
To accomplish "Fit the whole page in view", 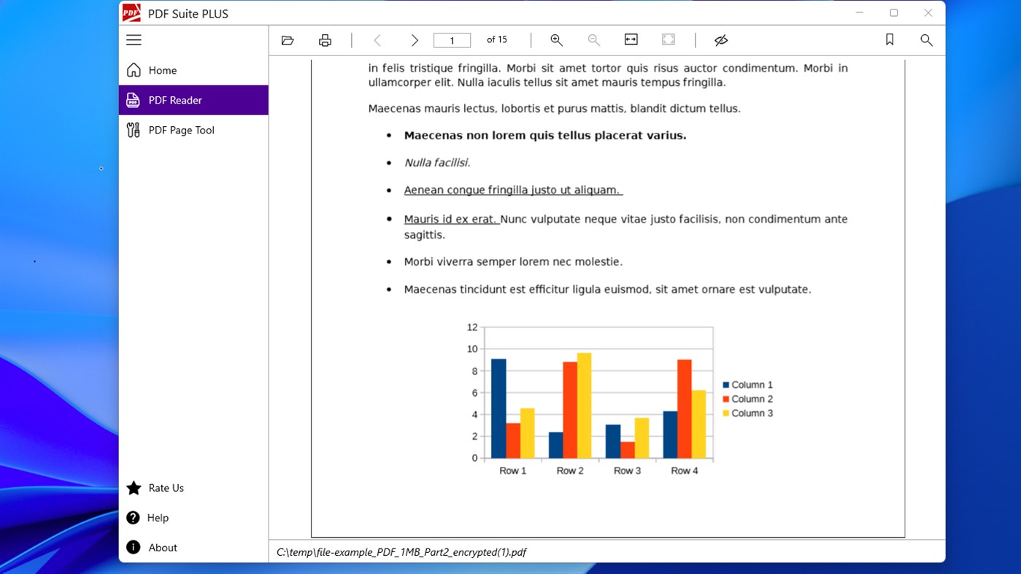I will (668, 40).
